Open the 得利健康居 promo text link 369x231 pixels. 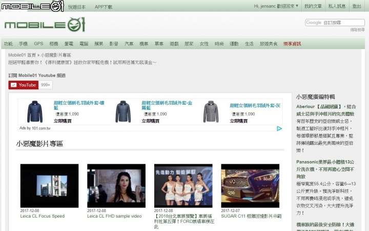point(83,63)
